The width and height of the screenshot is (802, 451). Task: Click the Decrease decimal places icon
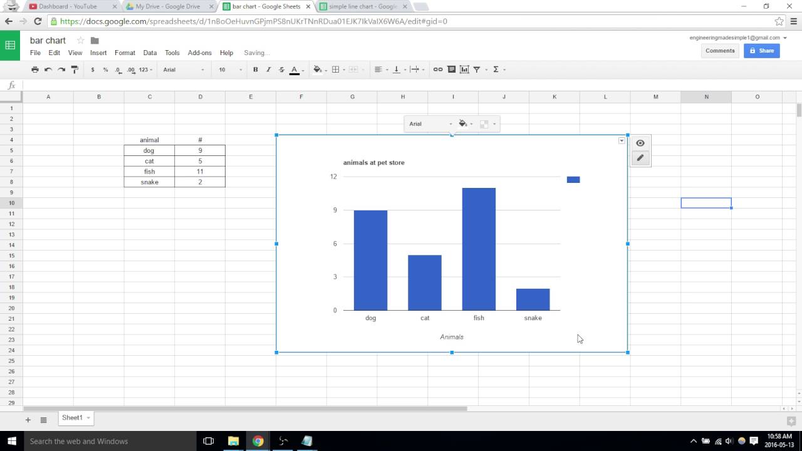tap(118, 70)
